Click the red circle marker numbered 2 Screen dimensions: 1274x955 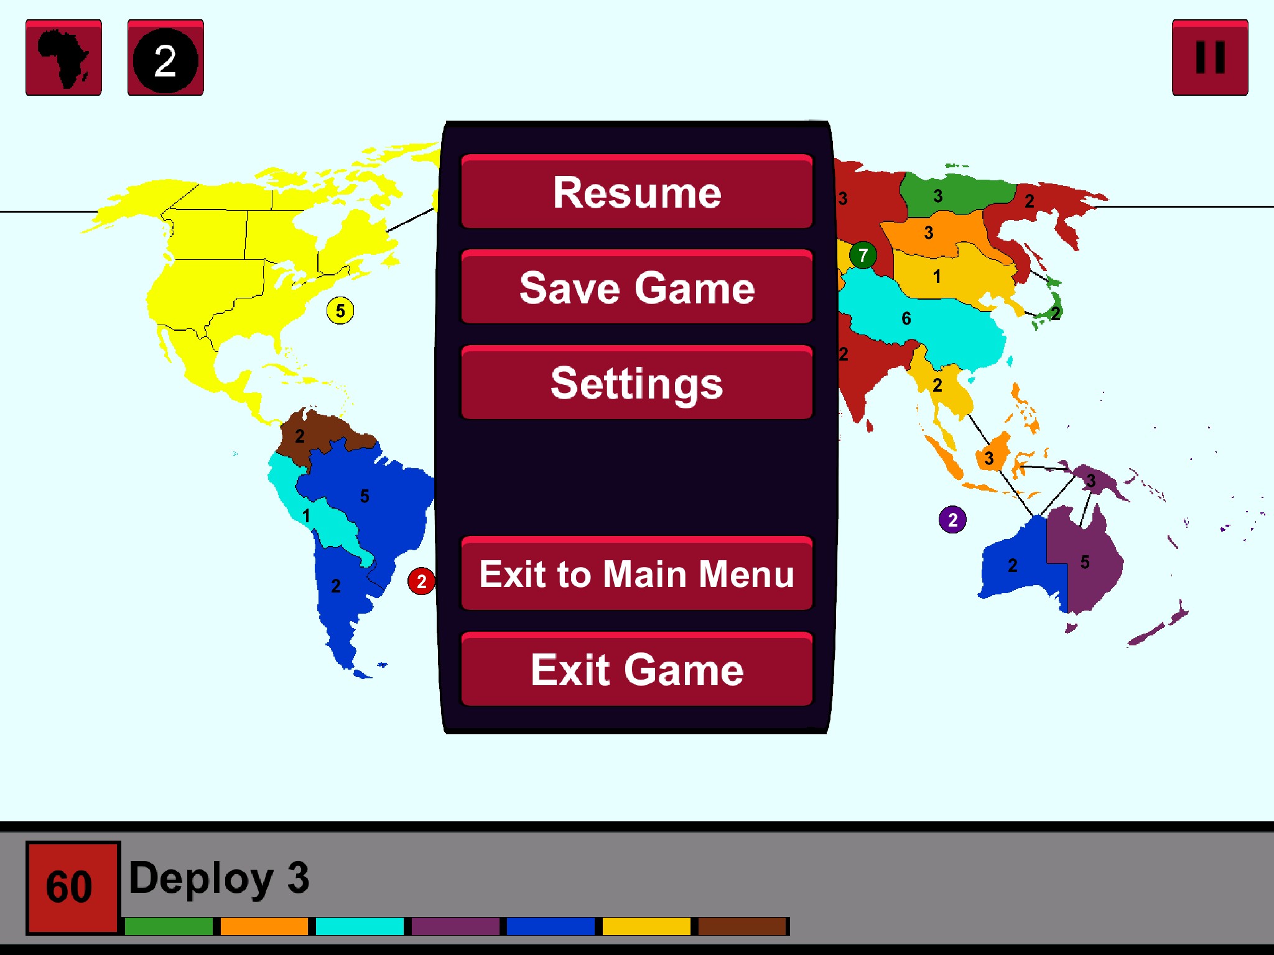tap(421, 581)
